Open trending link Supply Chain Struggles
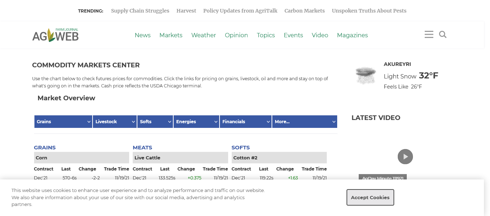This screenshot has height=216, width=490. click(140, 11)
